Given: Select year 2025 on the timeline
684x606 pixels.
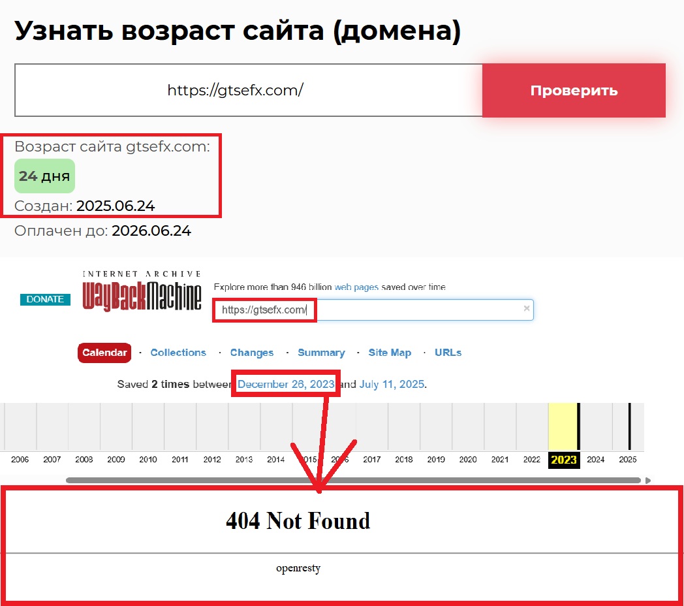Looking at the screenshot, I should [627, 460].
